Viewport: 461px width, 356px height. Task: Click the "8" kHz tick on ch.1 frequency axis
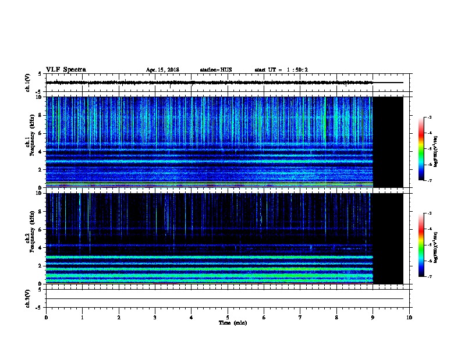(x=41, y=115)
